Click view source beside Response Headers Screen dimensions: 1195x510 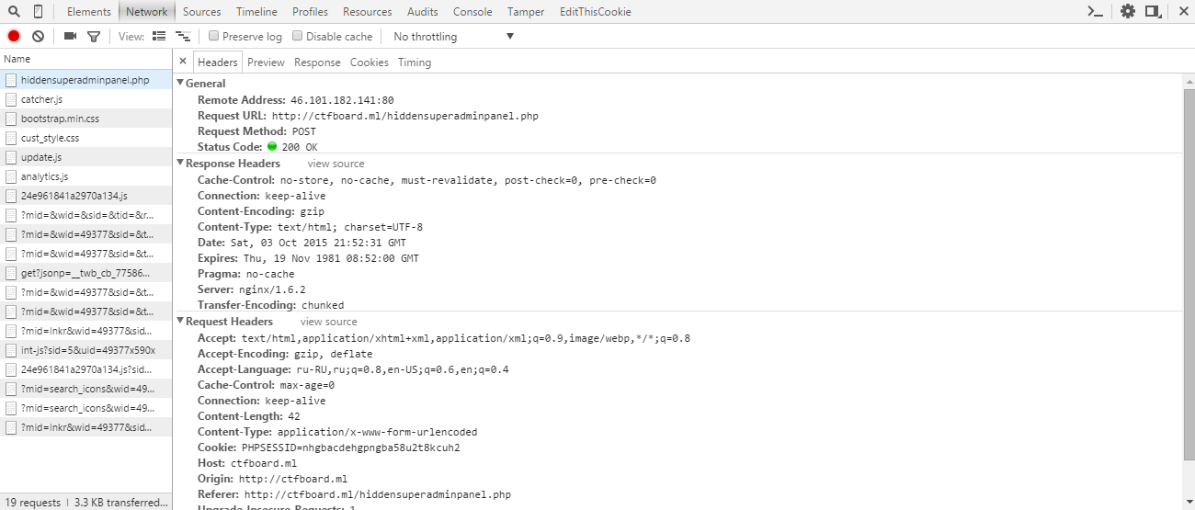tap(336, 164)
